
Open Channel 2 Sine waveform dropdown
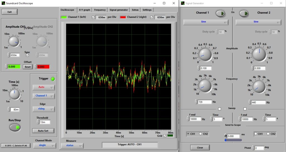[258, 22]
